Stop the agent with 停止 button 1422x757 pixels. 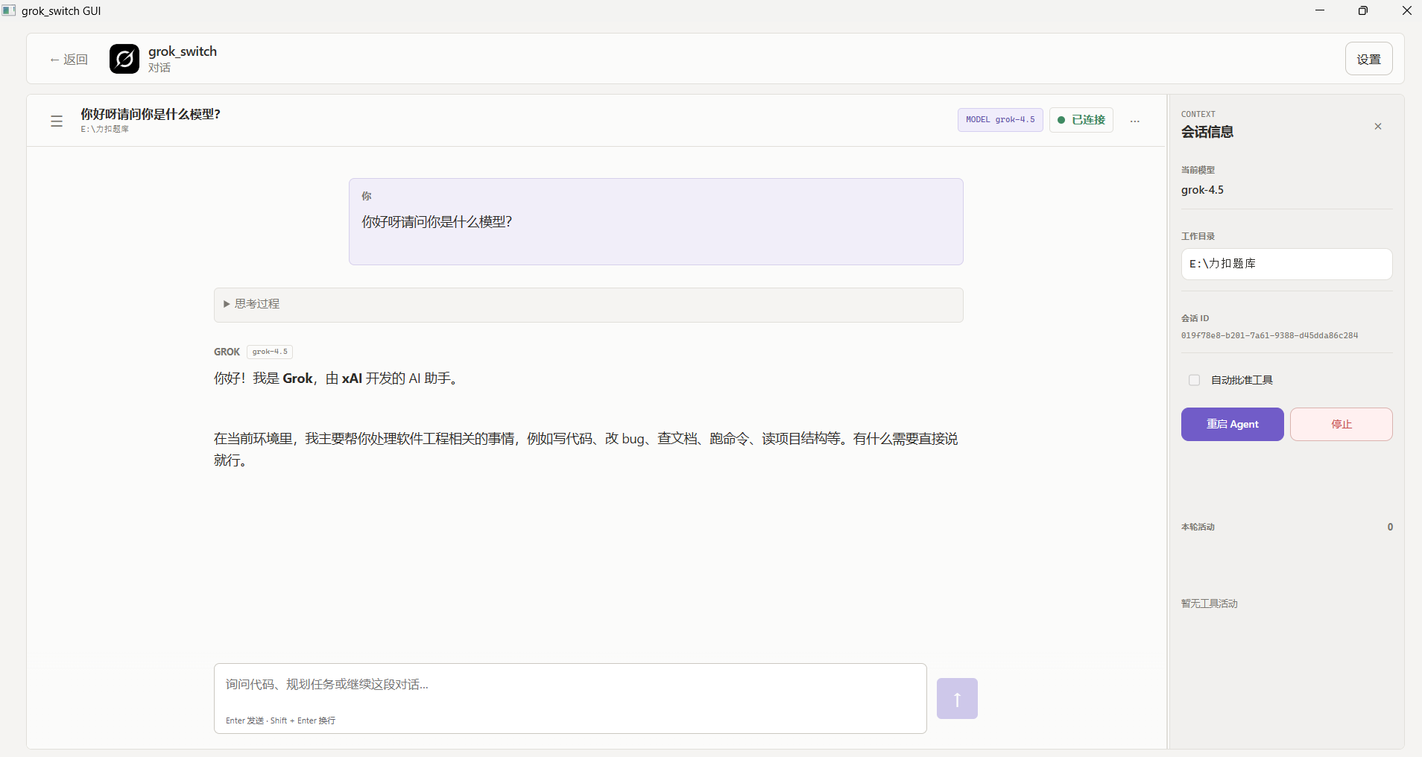tap(1342, 424)
